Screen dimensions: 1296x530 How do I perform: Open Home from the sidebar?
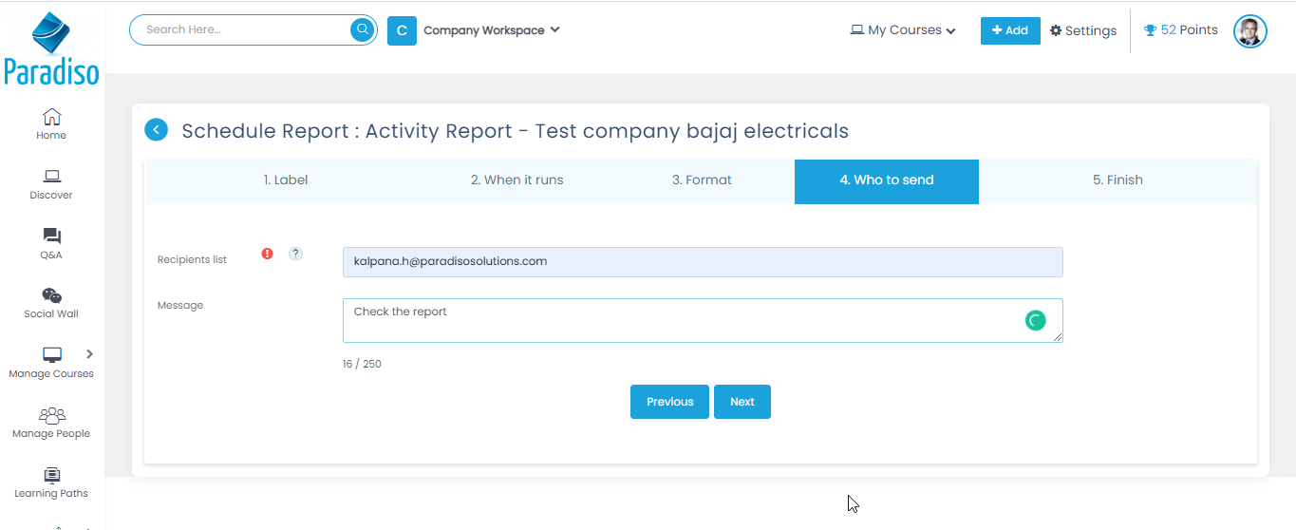pyautogui.click(x=51, y=123)
